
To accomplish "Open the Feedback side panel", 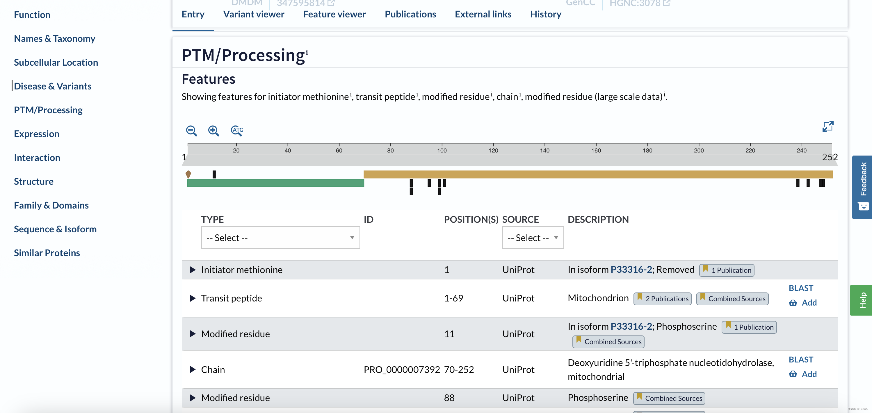I will [x=862, y=187].
